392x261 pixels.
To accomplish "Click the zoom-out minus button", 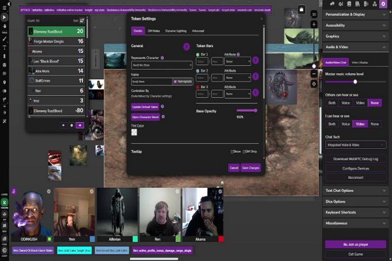I will (314, 74).
